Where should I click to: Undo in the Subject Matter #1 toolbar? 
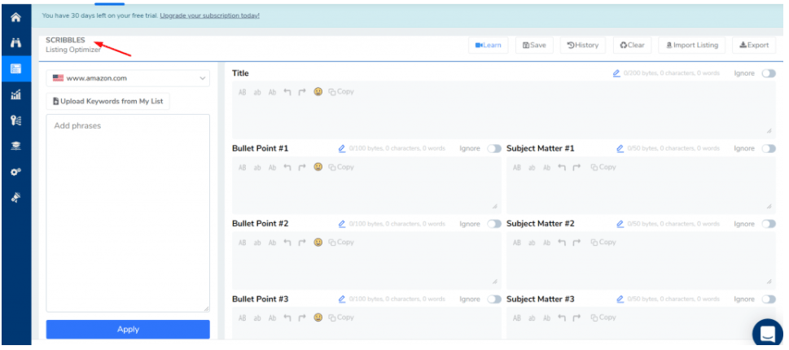point(562,168)
